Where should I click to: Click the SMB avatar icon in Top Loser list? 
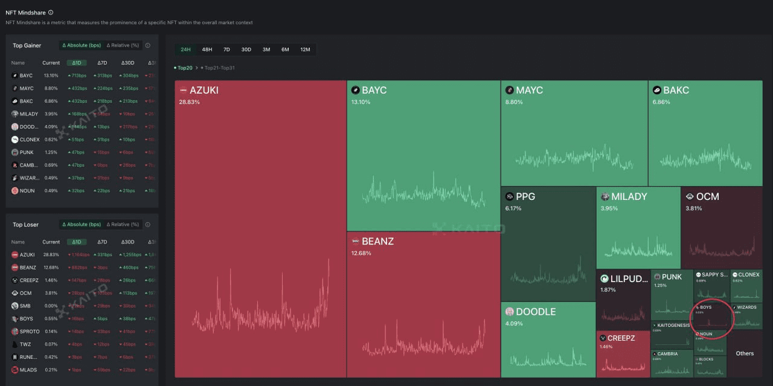(14, 306)
